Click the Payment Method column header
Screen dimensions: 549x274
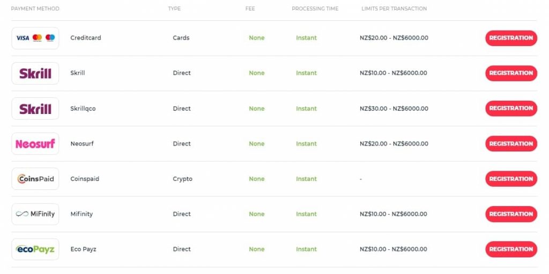35,9
